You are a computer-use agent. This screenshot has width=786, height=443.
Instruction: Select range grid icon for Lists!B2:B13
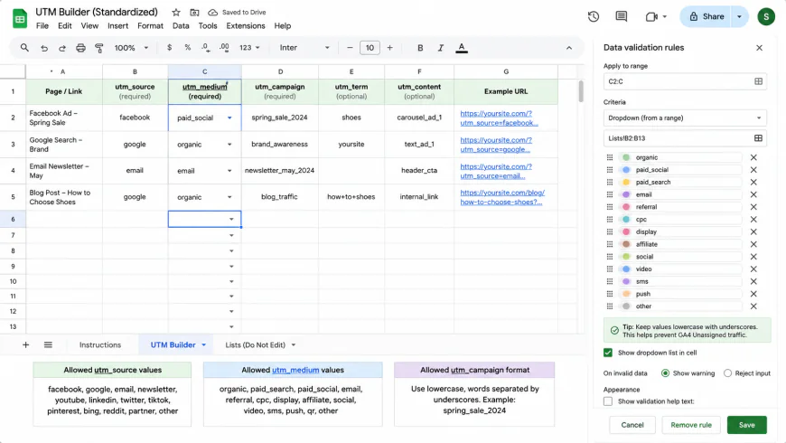coord(758,138)
